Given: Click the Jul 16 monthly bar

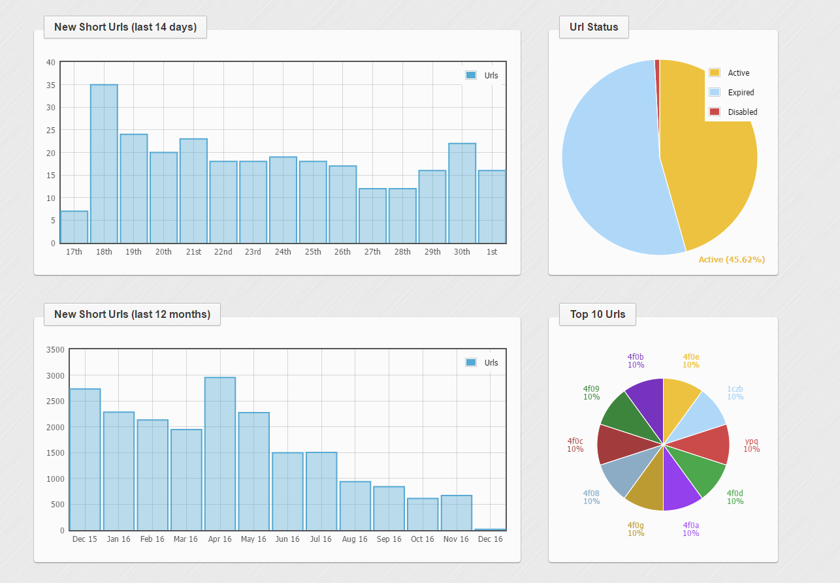Looking at the screenshot, I should point(321,492).
